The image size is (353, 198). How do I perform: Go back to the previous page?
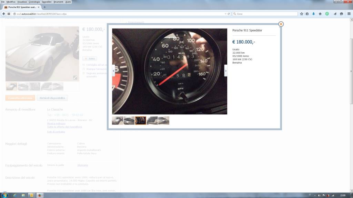coord(3,14)
